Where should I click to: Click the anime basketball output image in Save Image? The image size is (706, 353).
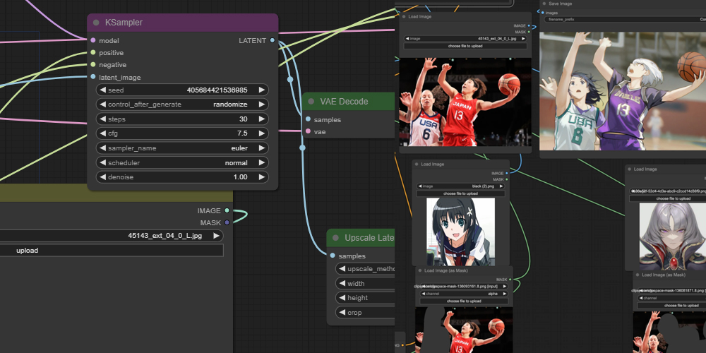pyautogui.click(x=623, y=91)
